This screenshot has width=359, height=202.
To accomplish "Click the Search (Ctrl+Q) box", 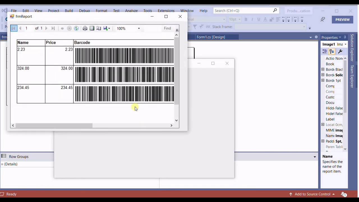I will pyautogui.click(x=246, y=11).
